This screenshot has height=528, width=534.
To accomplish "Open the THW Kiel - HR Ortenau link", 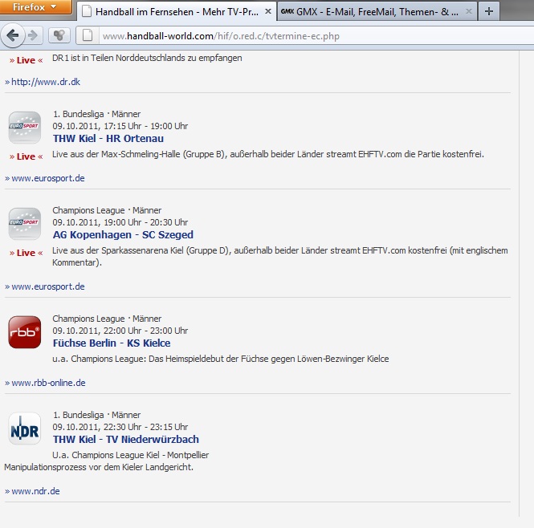I will coord(108,139).
